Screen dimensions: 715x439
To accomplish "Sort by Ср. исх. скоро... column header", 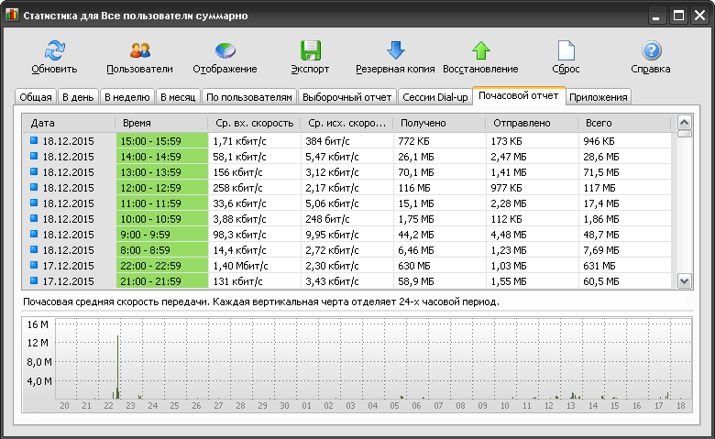I will coord(346,123).
